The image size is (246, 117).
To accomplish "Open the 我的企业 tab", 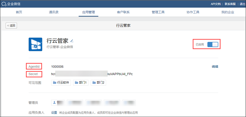I will (x=228, y=12).
